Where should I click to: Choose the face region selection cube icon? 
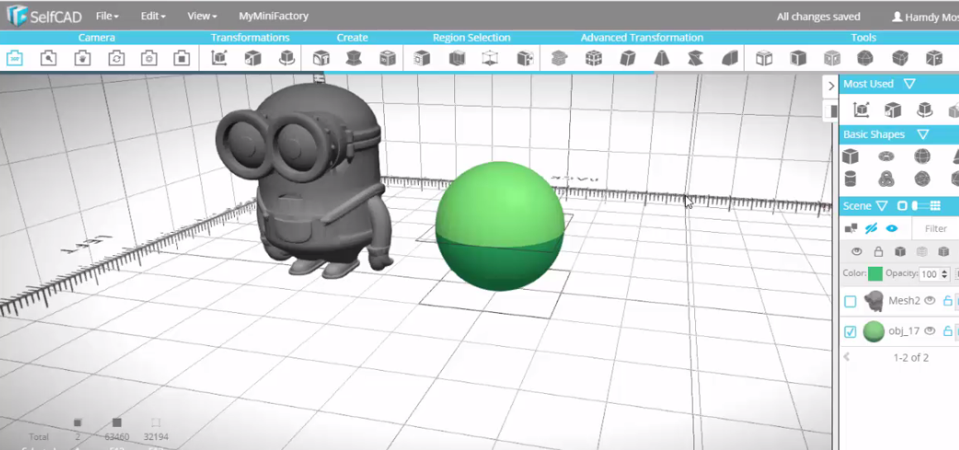coord(422,59)
